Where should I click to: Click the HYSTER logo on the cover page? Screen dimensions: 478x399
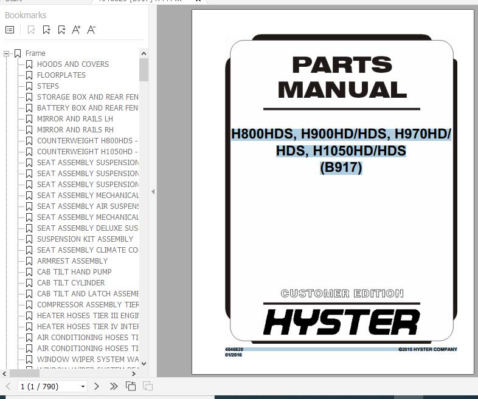pyautogui.click(x=342, y=322)
